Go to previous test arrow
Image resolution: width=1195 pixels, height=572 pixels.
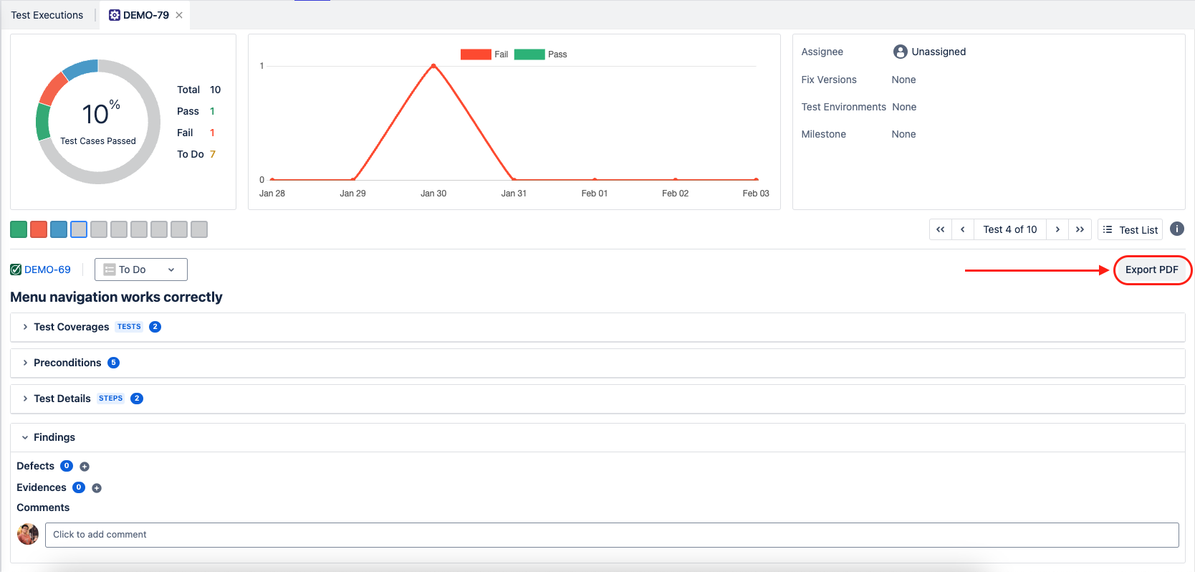coord(962,229)
